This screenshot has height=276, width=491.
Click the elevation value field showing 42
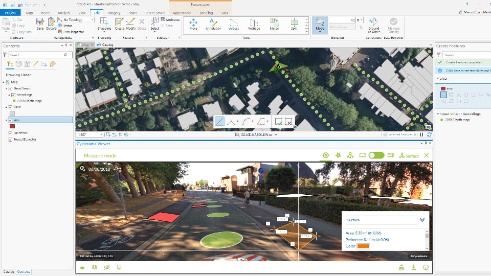[342, 20]
